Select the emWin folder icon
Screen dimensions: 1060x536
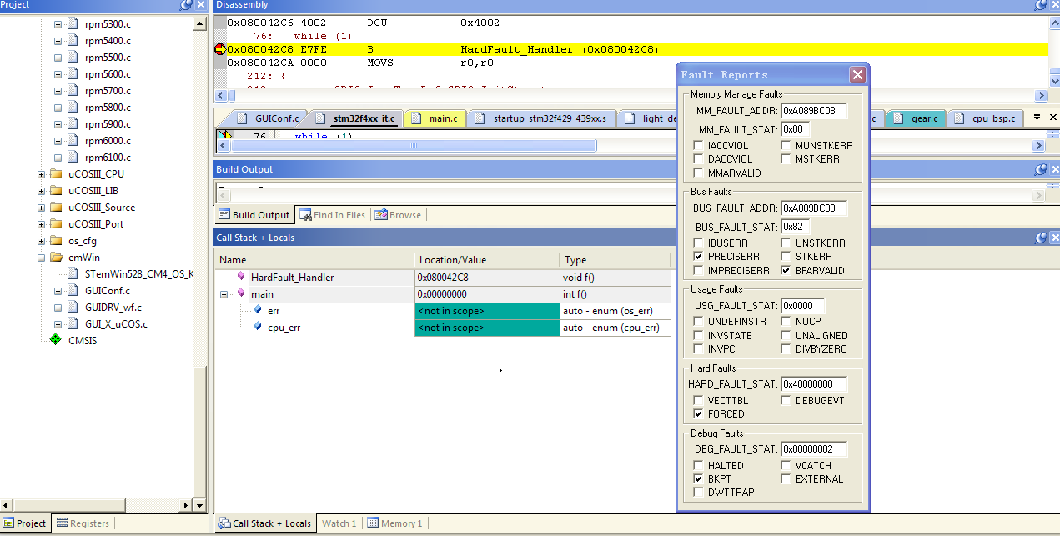coord(56,258)
